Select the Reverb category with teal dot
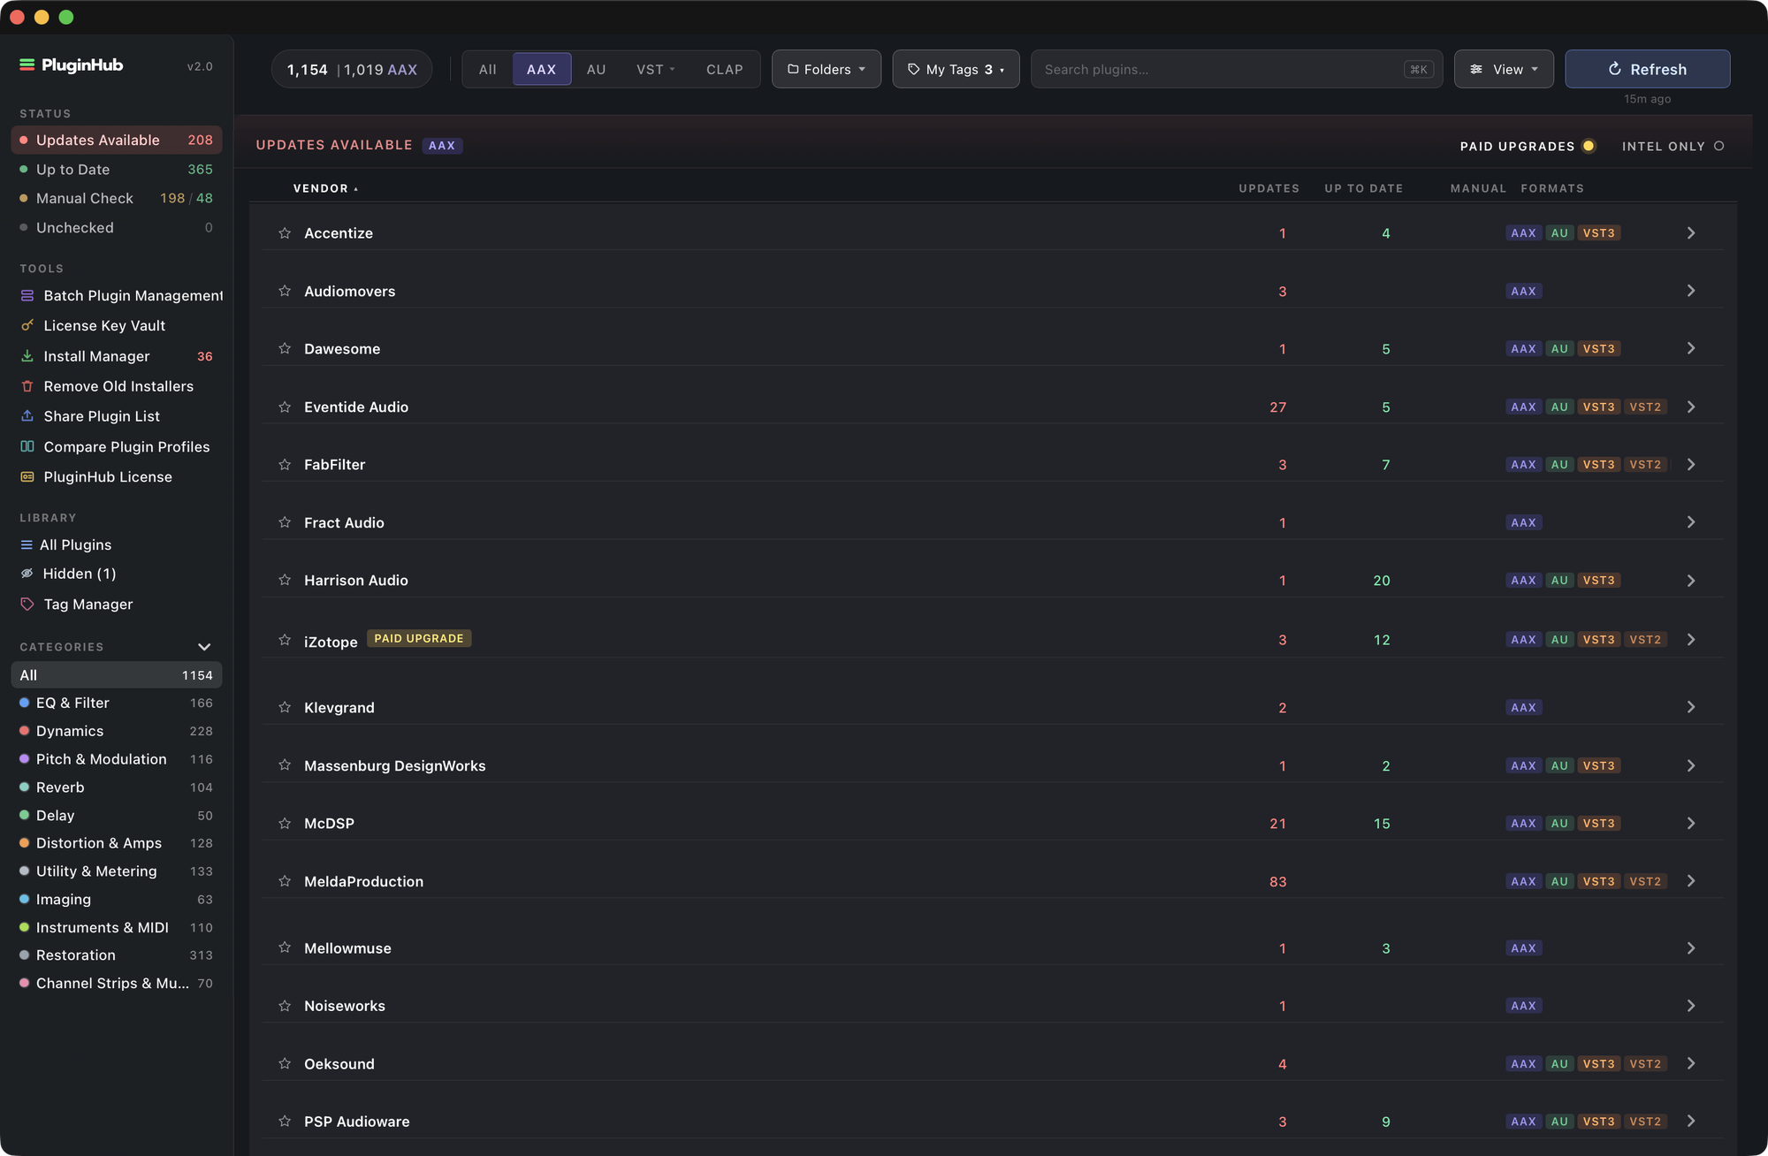 (x=116, y=787)
